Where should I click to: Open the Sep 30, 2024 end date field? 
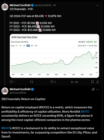coord(93,46)
